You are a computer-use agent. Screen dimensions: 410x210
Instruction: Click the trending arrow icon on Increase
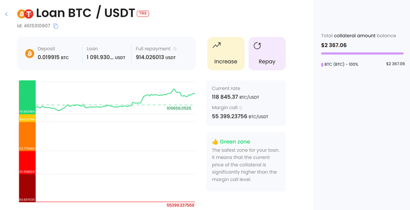[x=217, y=45]
